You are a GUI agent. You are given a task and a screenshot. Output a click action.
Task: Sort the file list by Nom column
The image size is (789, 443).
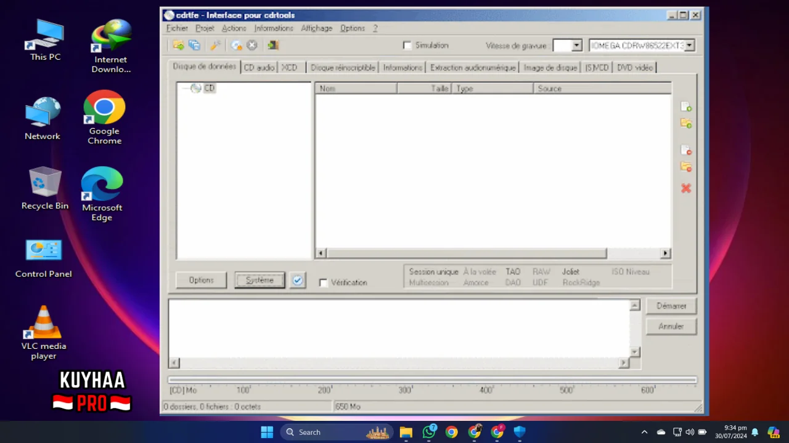click(356, 89)
